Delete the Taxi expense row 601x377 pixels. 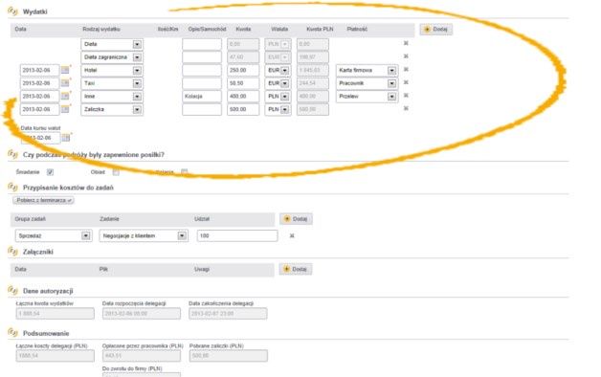point(406,82)
